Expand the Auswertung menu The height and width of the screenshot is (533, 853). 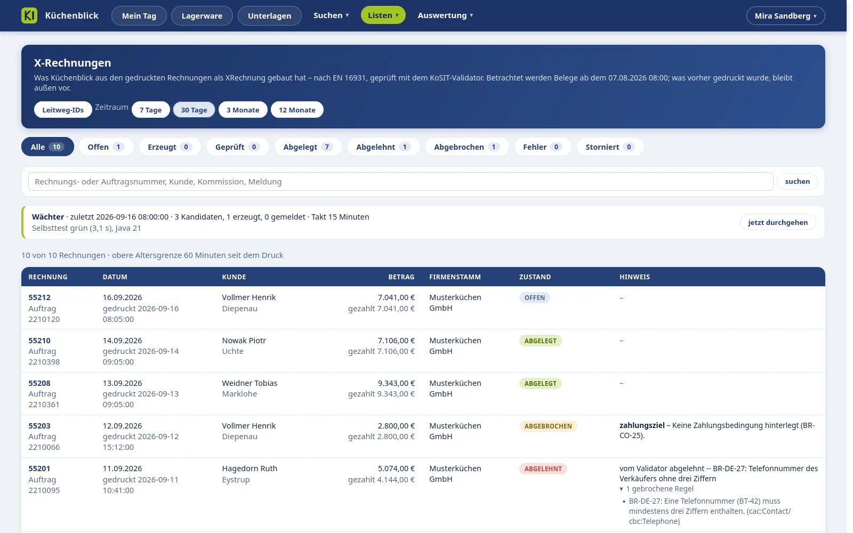[x=445, y=15]
